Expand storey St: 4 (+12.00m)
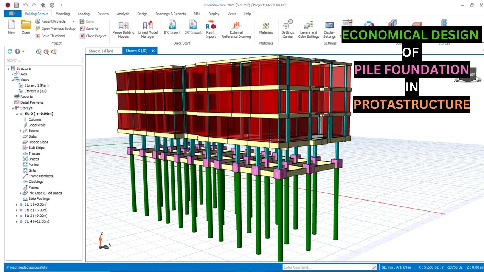Screen dimensions: 484x272 (x=17, y=221)
